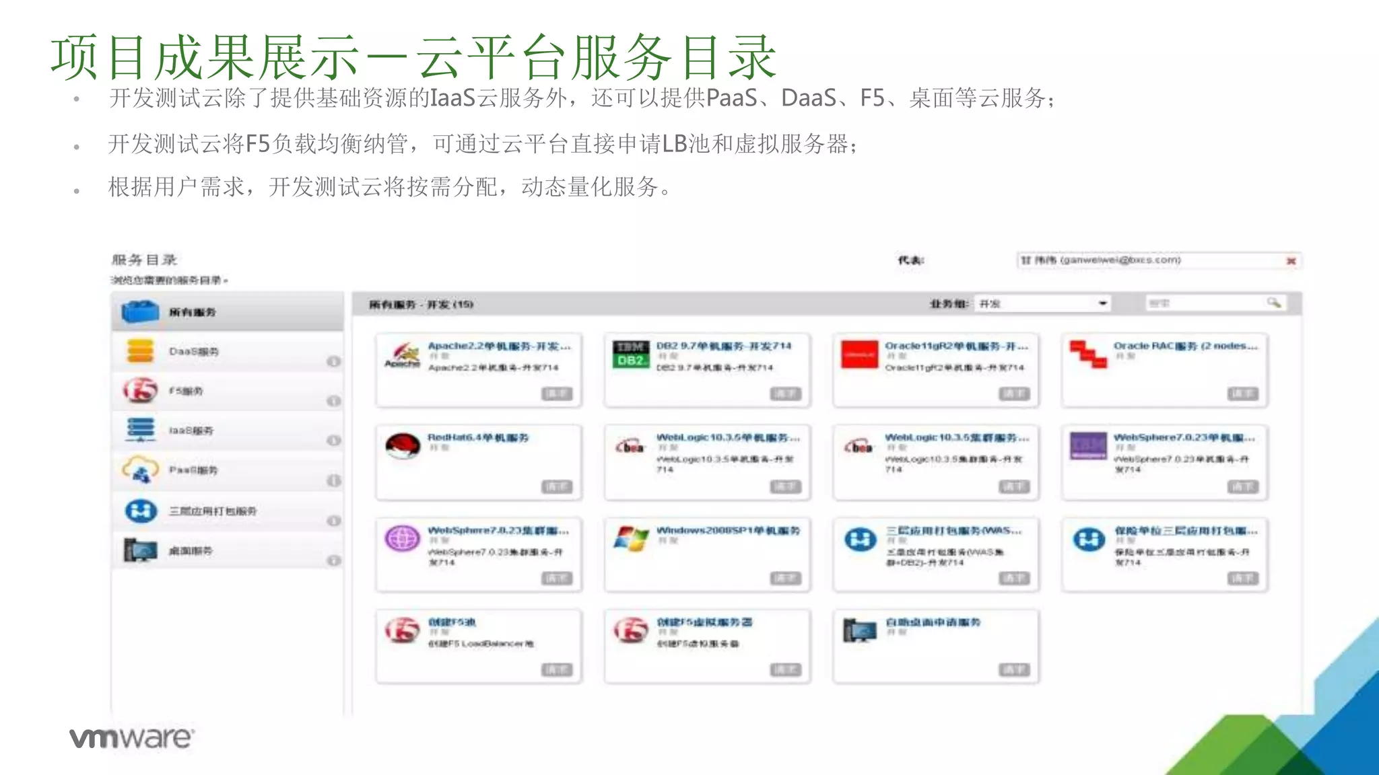
Task: Show info for 桌面服务 category
Action: click(333, 560)
